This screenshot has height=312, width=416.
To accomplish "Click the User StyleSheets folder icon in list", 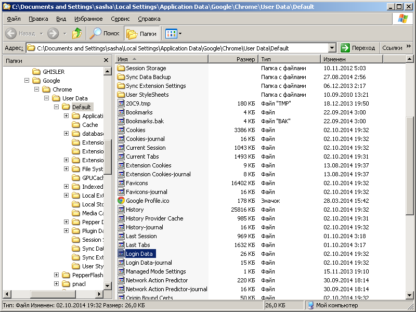I will pyautogui.click(x=121, y=95).
